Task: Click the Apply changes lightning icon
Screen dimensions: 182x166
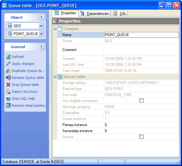Action: click(x=8, y=64)
